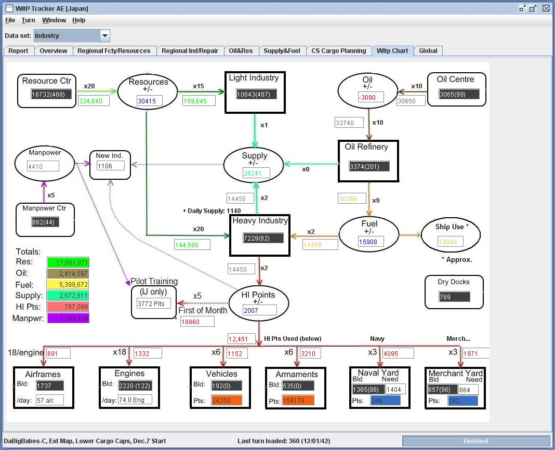Switch to the Regional Fcty/Resources tab

click(x=114, y=50)
